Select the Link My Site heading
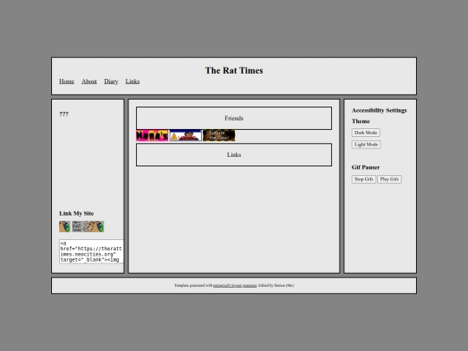The height and width of the screenshot is (351, 468). (x=76, y=213)
